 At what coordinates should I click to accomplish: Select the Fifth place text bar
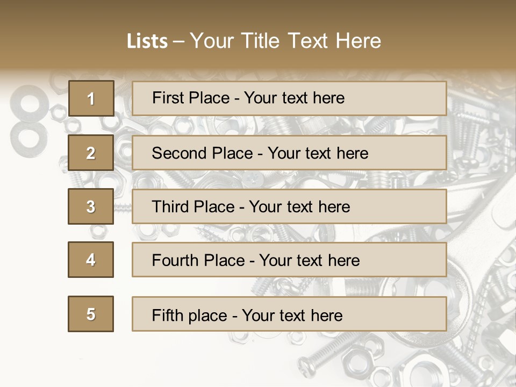pyautogui.click(x=289, y=314)
